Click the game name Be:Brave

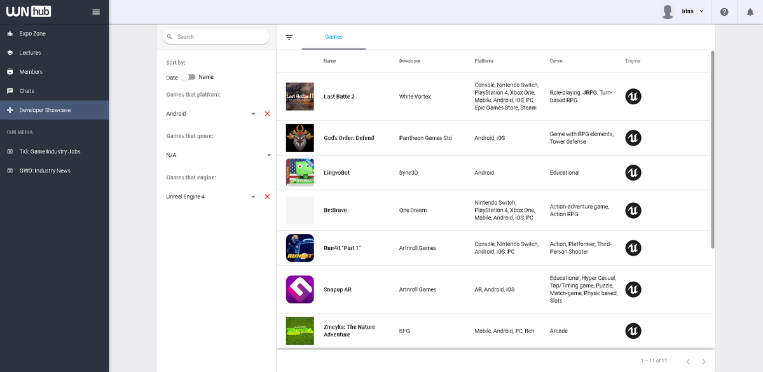click(335, 210)
